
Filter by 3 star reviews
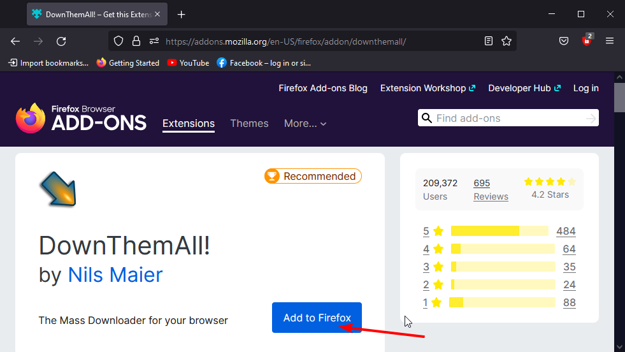(x=433, y=267)
